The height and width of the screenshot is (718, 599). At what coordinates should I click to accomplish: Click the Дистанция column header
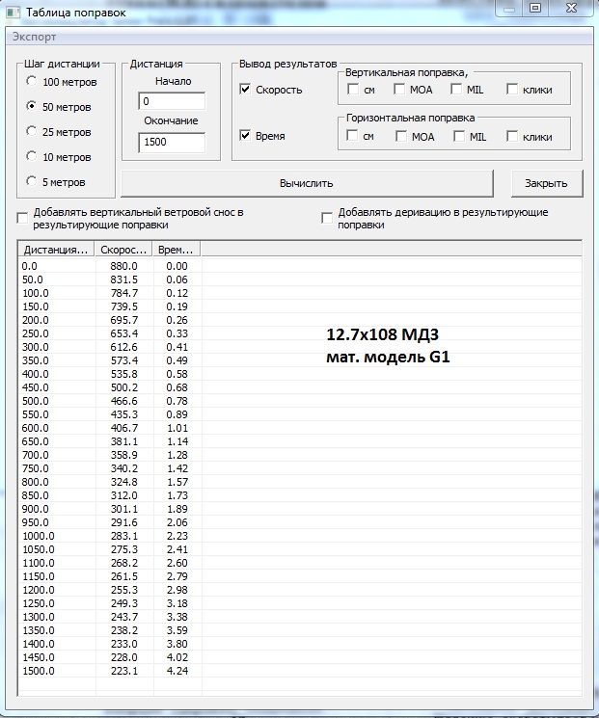56,249
